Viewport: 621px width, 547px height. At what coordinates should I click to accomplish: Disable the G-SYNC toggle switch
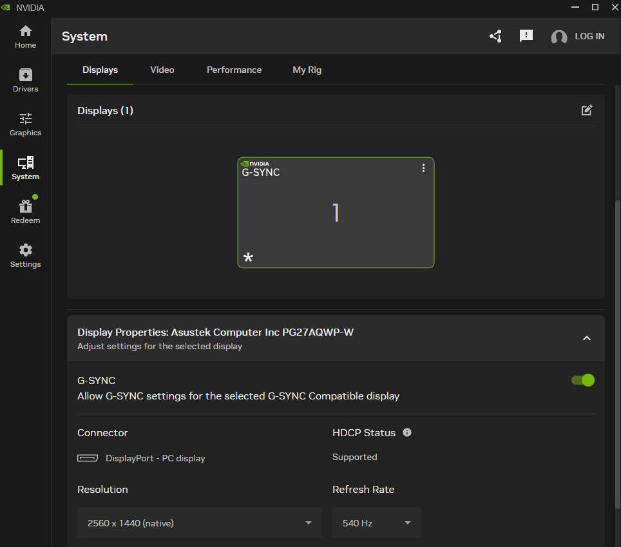582,380
